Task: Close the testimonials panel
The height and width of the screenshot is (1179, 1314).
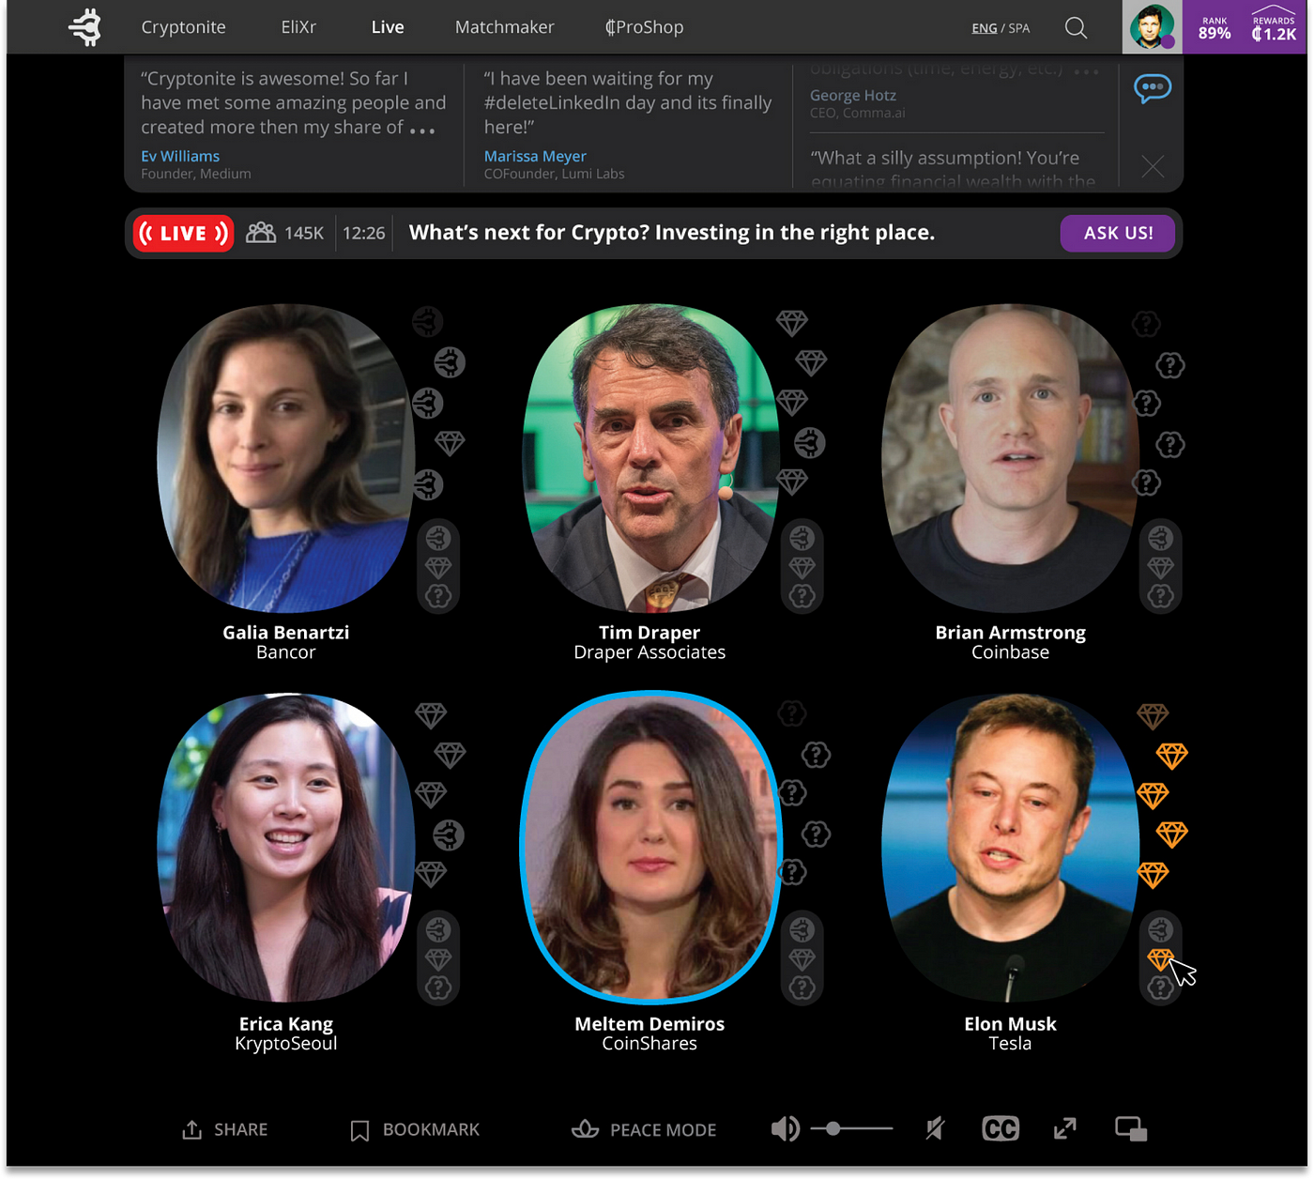Action: point(1153,167)
